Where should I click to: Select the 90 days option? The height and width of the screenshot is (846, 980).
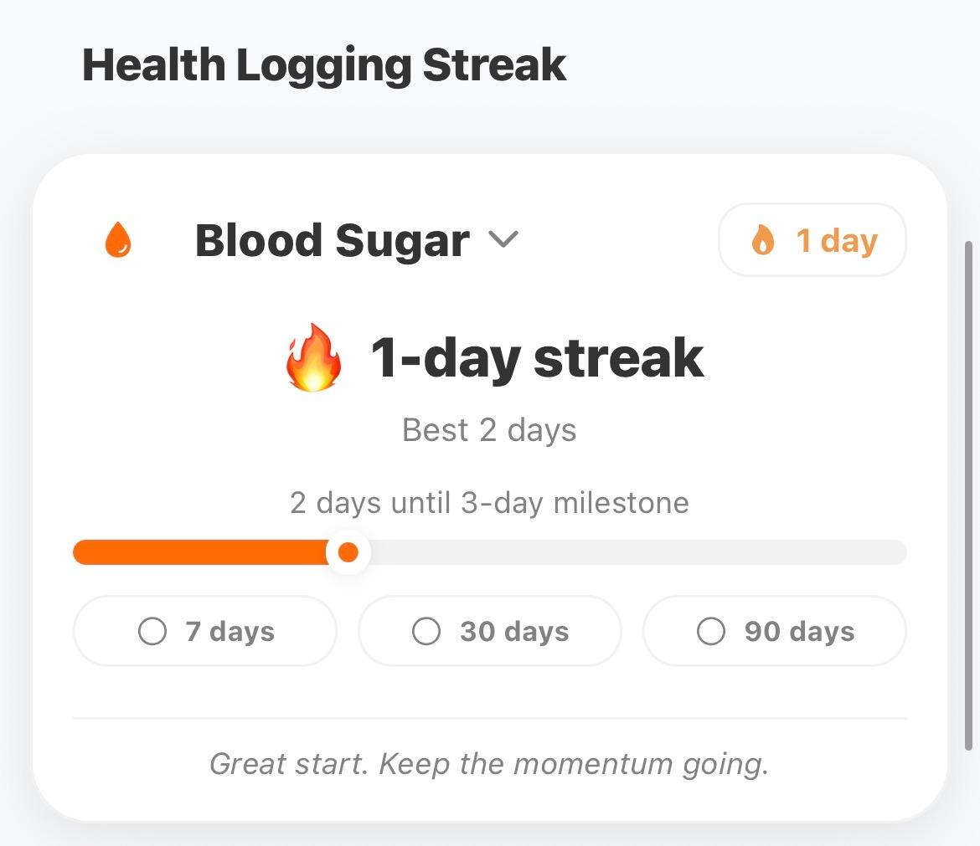point(775,632)
